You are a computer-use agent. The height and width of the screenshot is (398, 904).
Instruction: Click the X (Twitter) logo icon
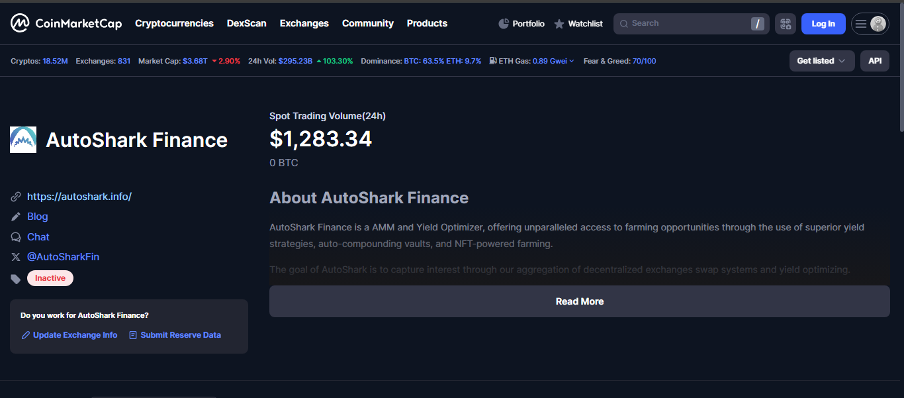[16, 257]
